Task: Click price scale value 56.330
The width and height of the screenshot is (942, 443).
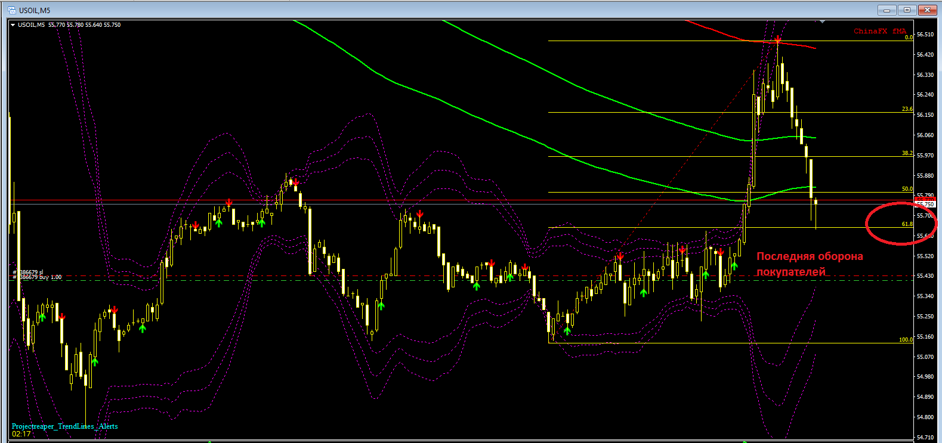Action: pyautogui.click(x=925, y=75)
